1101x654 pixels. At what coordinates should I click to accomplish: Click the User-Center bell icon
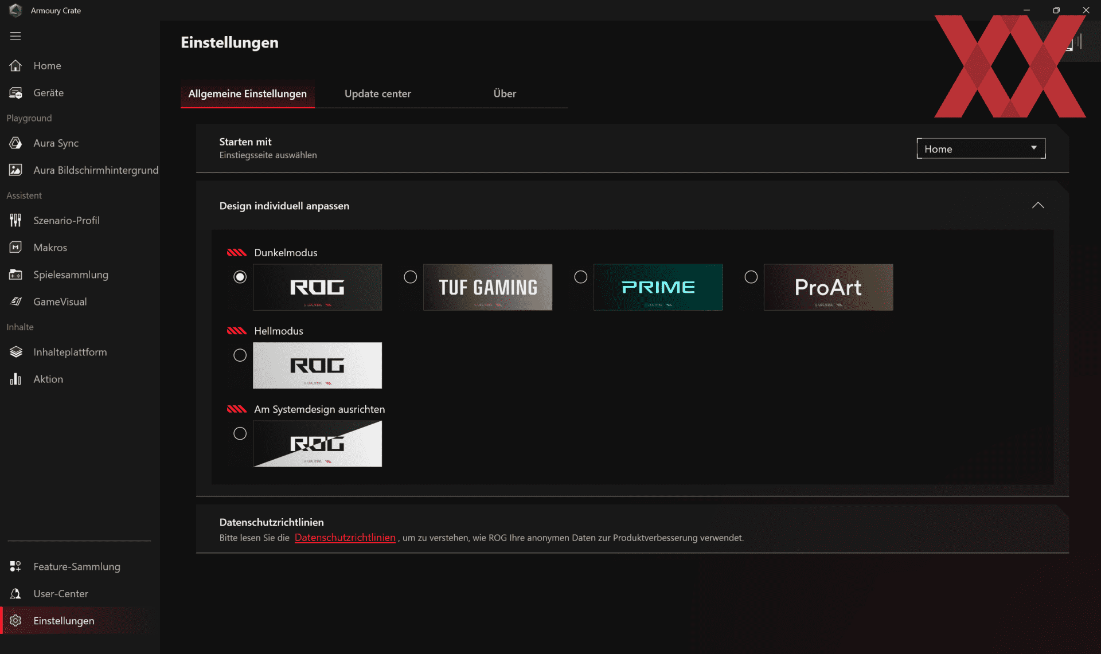pyautogui.click(x=15, y=594)
